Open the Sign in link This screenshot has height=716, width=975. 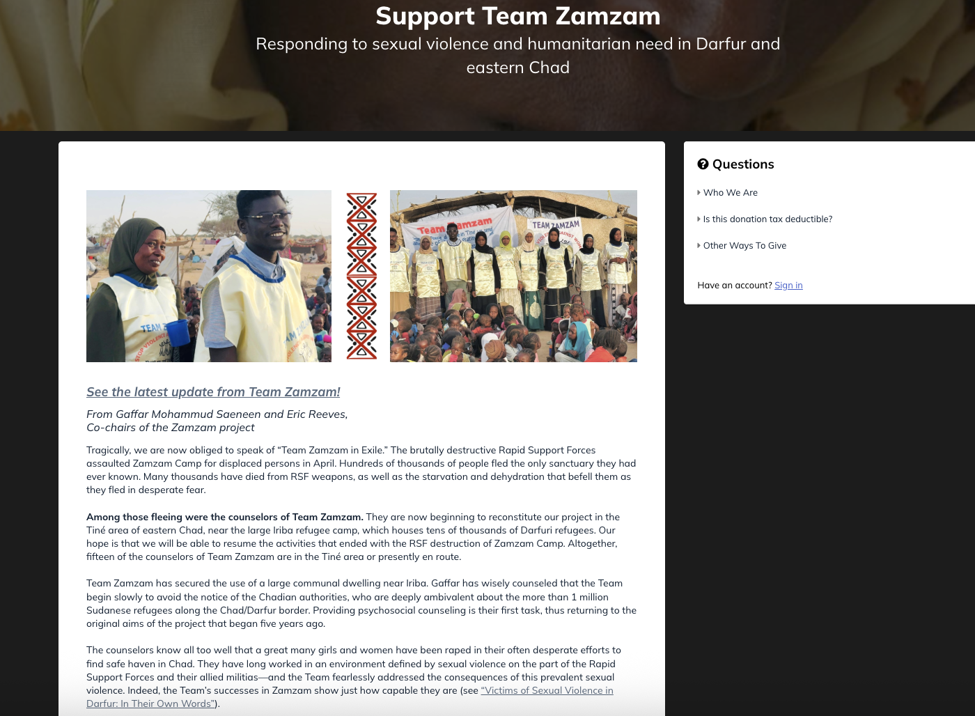[788, 286]
